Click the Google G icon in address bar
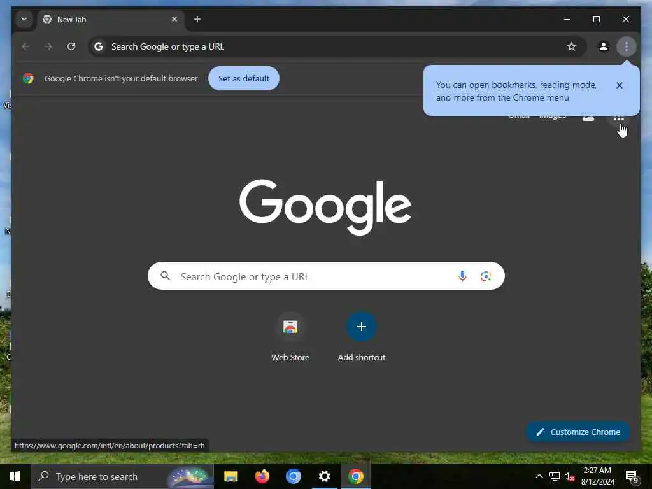Image resolution: width=652 pixels, height=489 pixels. point(99,46)
